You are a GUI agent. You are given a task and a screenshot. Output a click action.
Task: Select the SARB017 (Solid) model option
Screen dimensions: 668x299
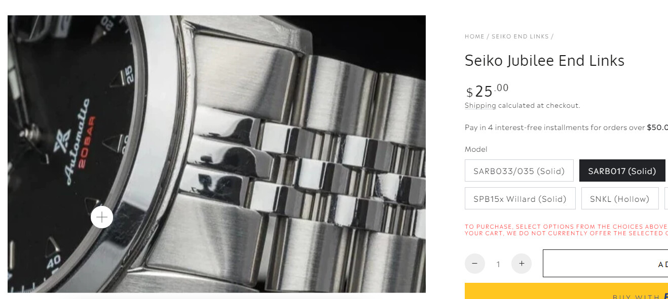pyautogui.click(x=622, y=171)
